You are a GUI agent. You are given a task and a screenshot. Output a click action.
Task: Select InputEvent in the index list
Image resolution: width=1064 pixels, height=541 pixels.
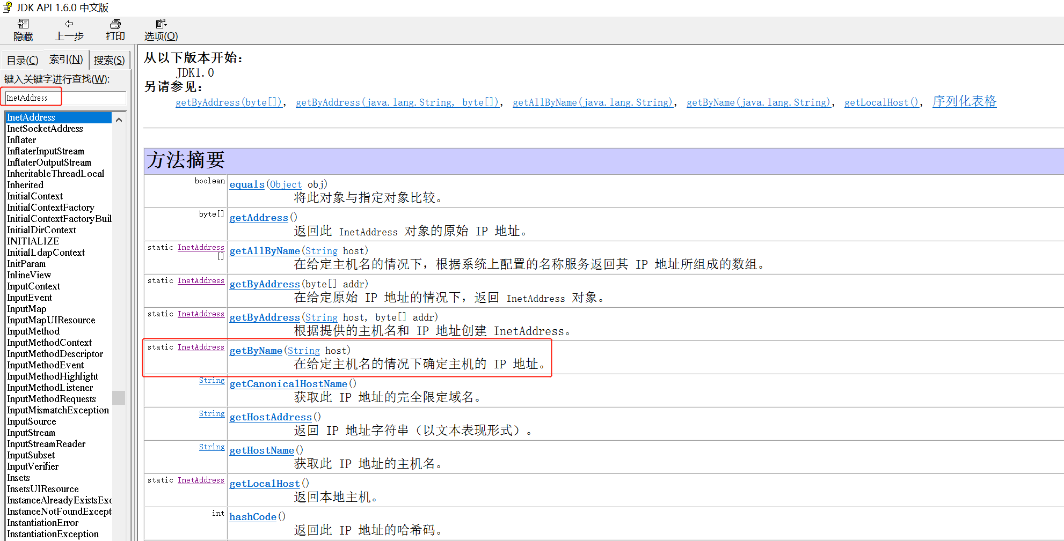point(30,298)
